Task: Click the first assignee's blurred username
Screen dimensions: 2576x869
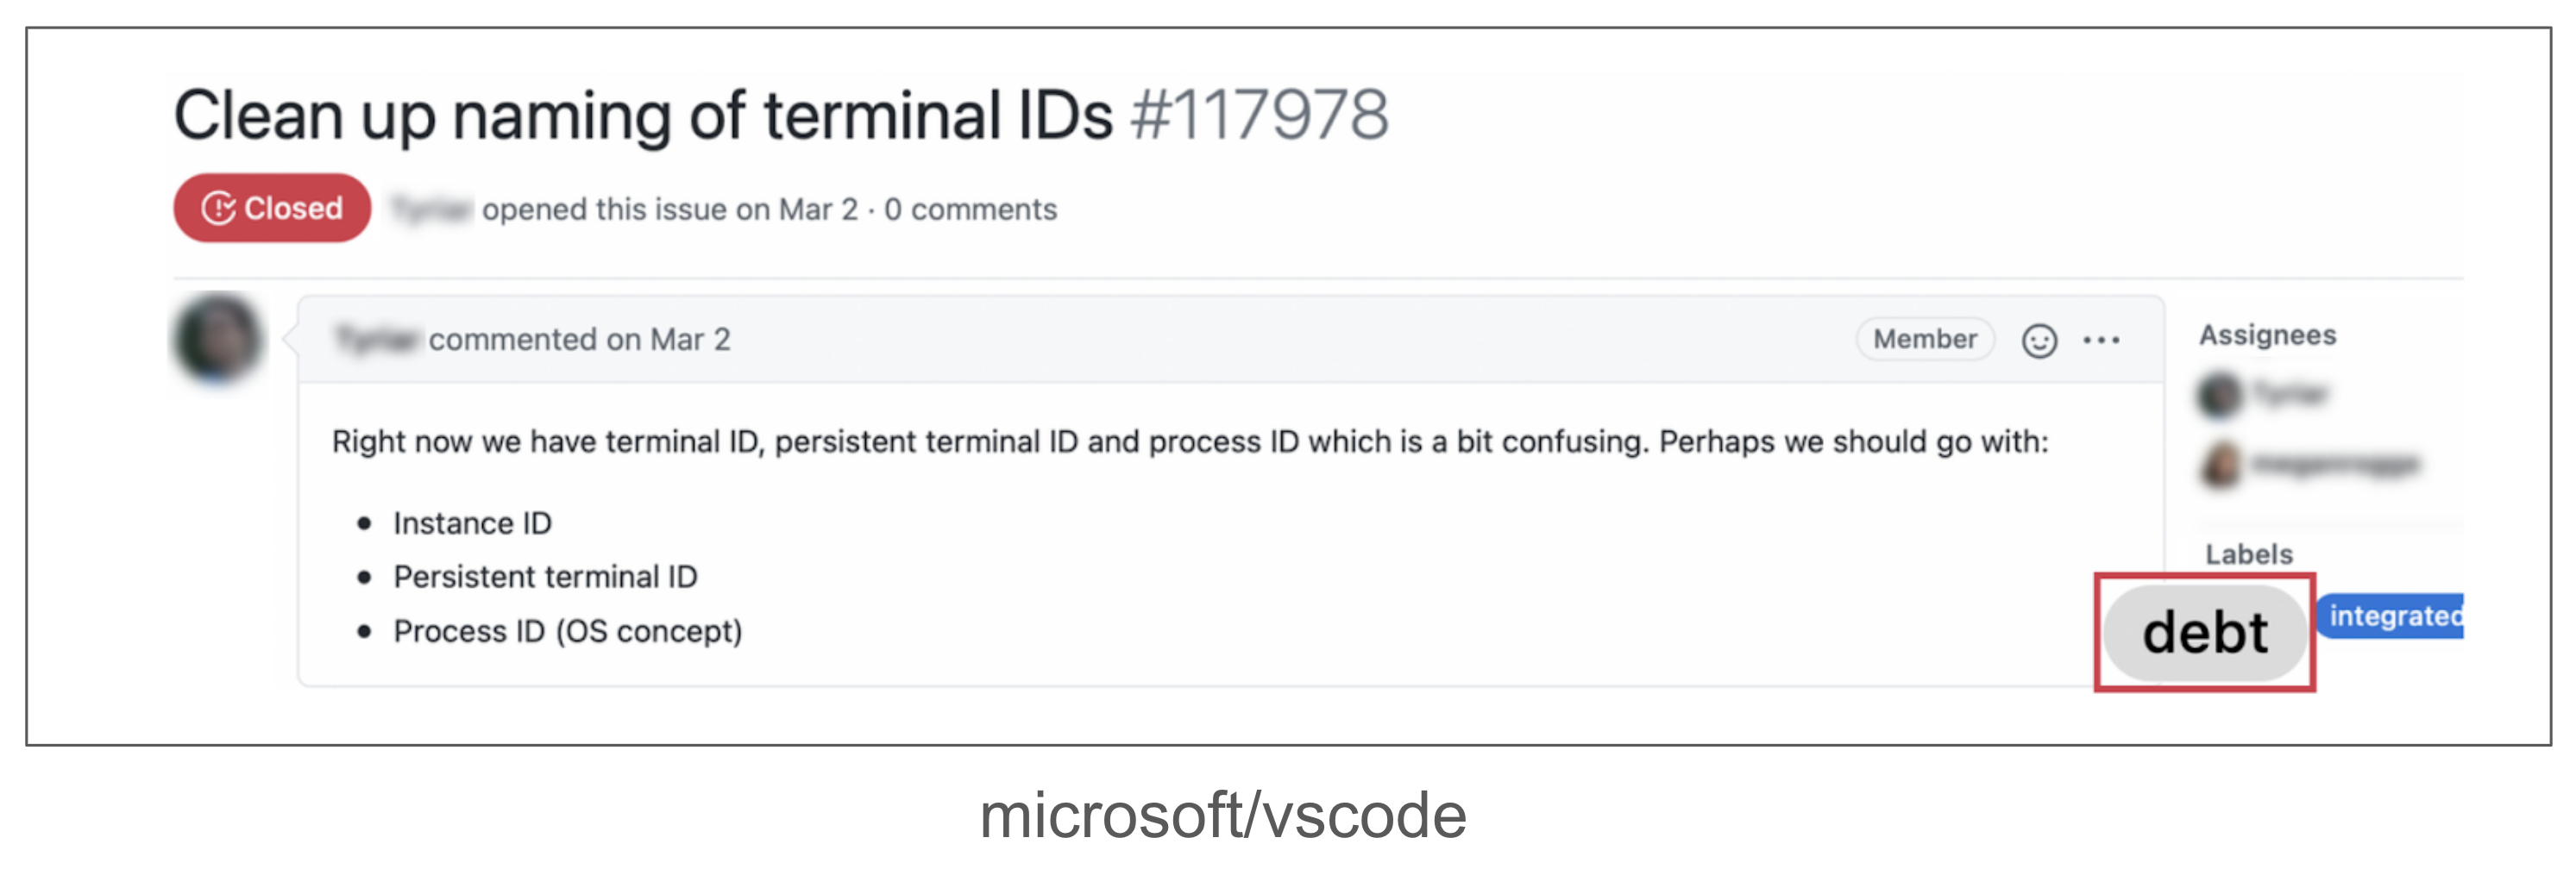Action: coord(2290,395)
